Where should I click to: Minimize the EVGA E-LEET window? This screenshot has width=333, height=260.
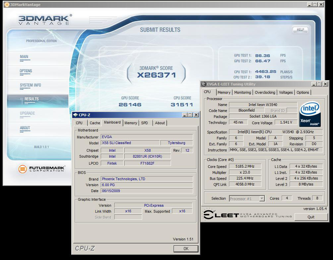pos(314,84)
